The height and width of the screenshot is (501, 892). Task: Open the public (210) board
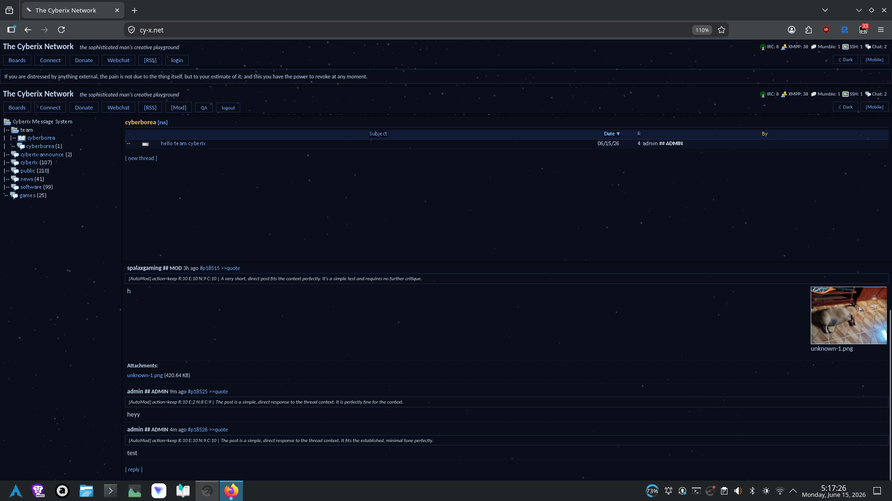28,171
